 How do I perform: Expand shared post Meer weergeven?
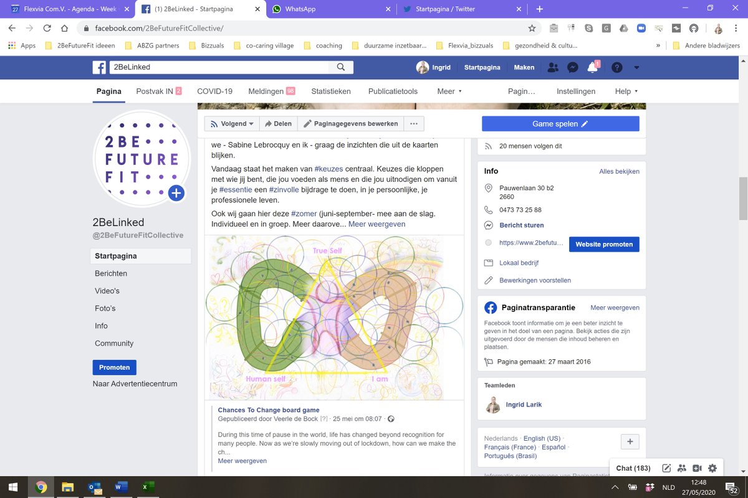click(x=242, y=461)
